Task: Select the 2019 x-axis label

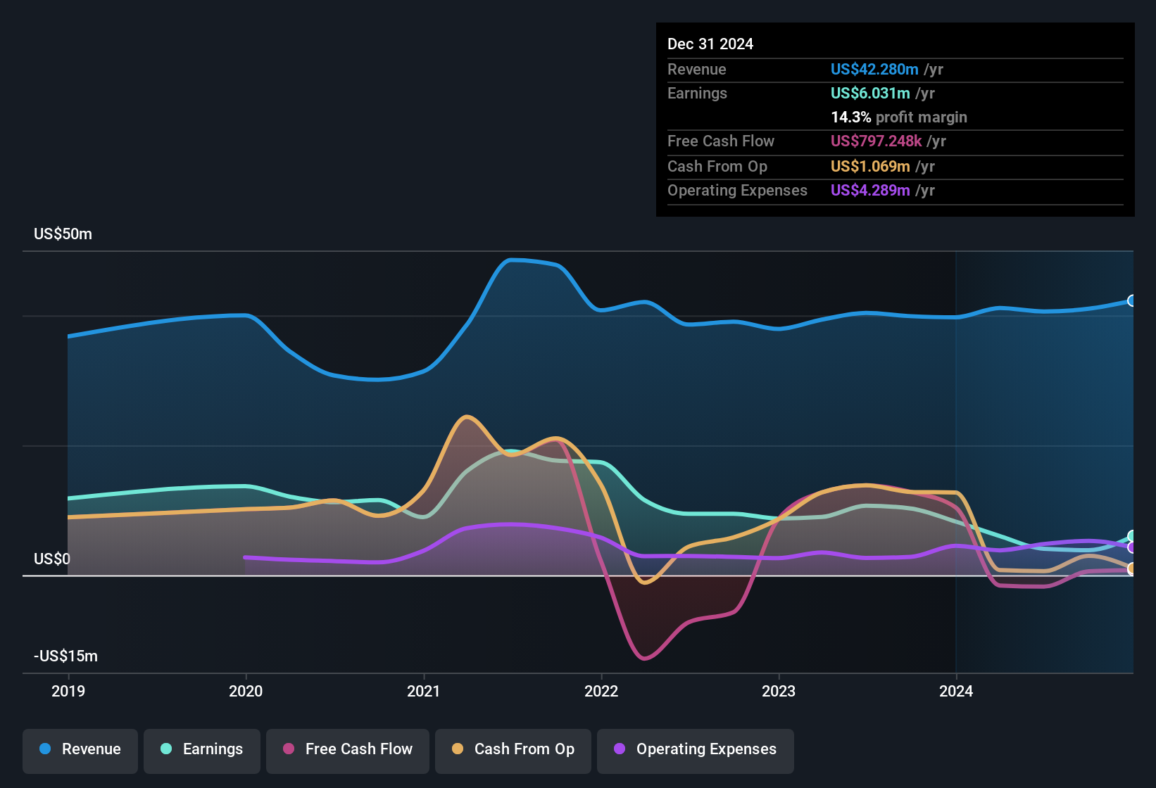Action: click(x=68, y=692)
